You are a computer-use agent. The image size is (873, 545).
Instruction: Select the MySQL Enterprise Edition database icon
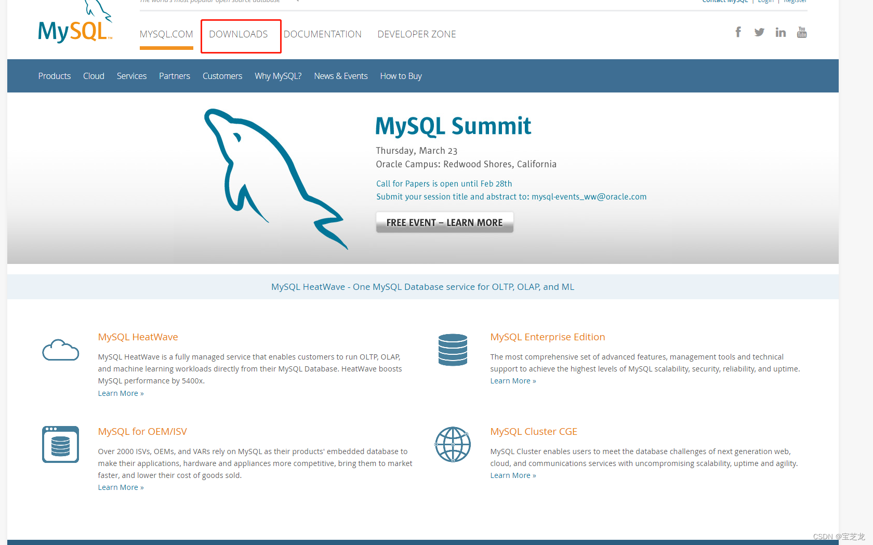453,350
